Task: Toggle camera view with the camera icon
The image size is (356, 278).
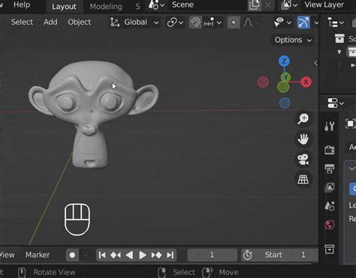Action: click(x=303, y=160)
